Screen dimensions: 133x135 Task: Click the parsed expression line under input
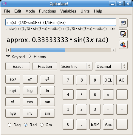pyautogui.click(x=56, y=29)
